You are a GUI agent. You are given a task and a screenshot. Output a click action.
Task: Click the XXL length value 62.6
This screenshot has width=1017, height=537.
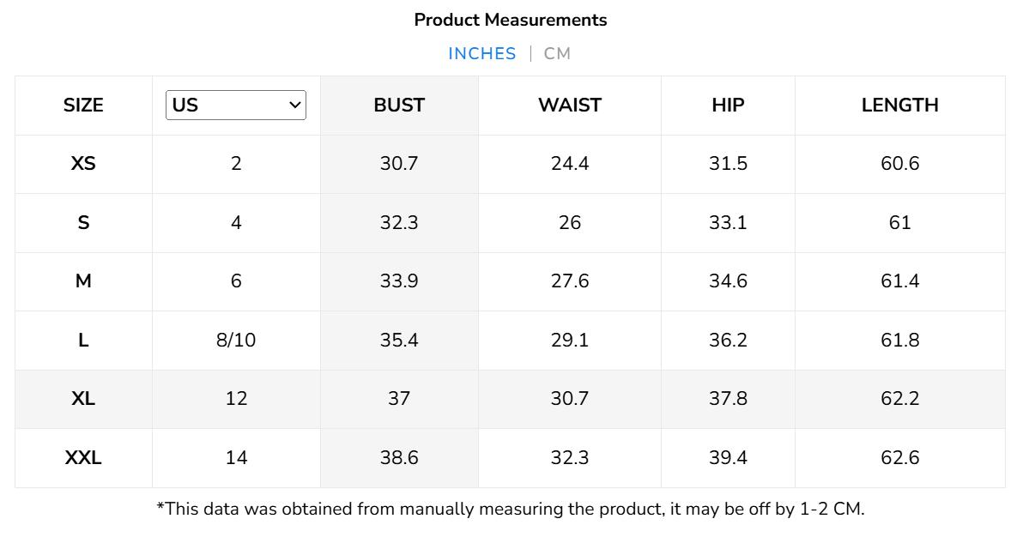[899, 458]
